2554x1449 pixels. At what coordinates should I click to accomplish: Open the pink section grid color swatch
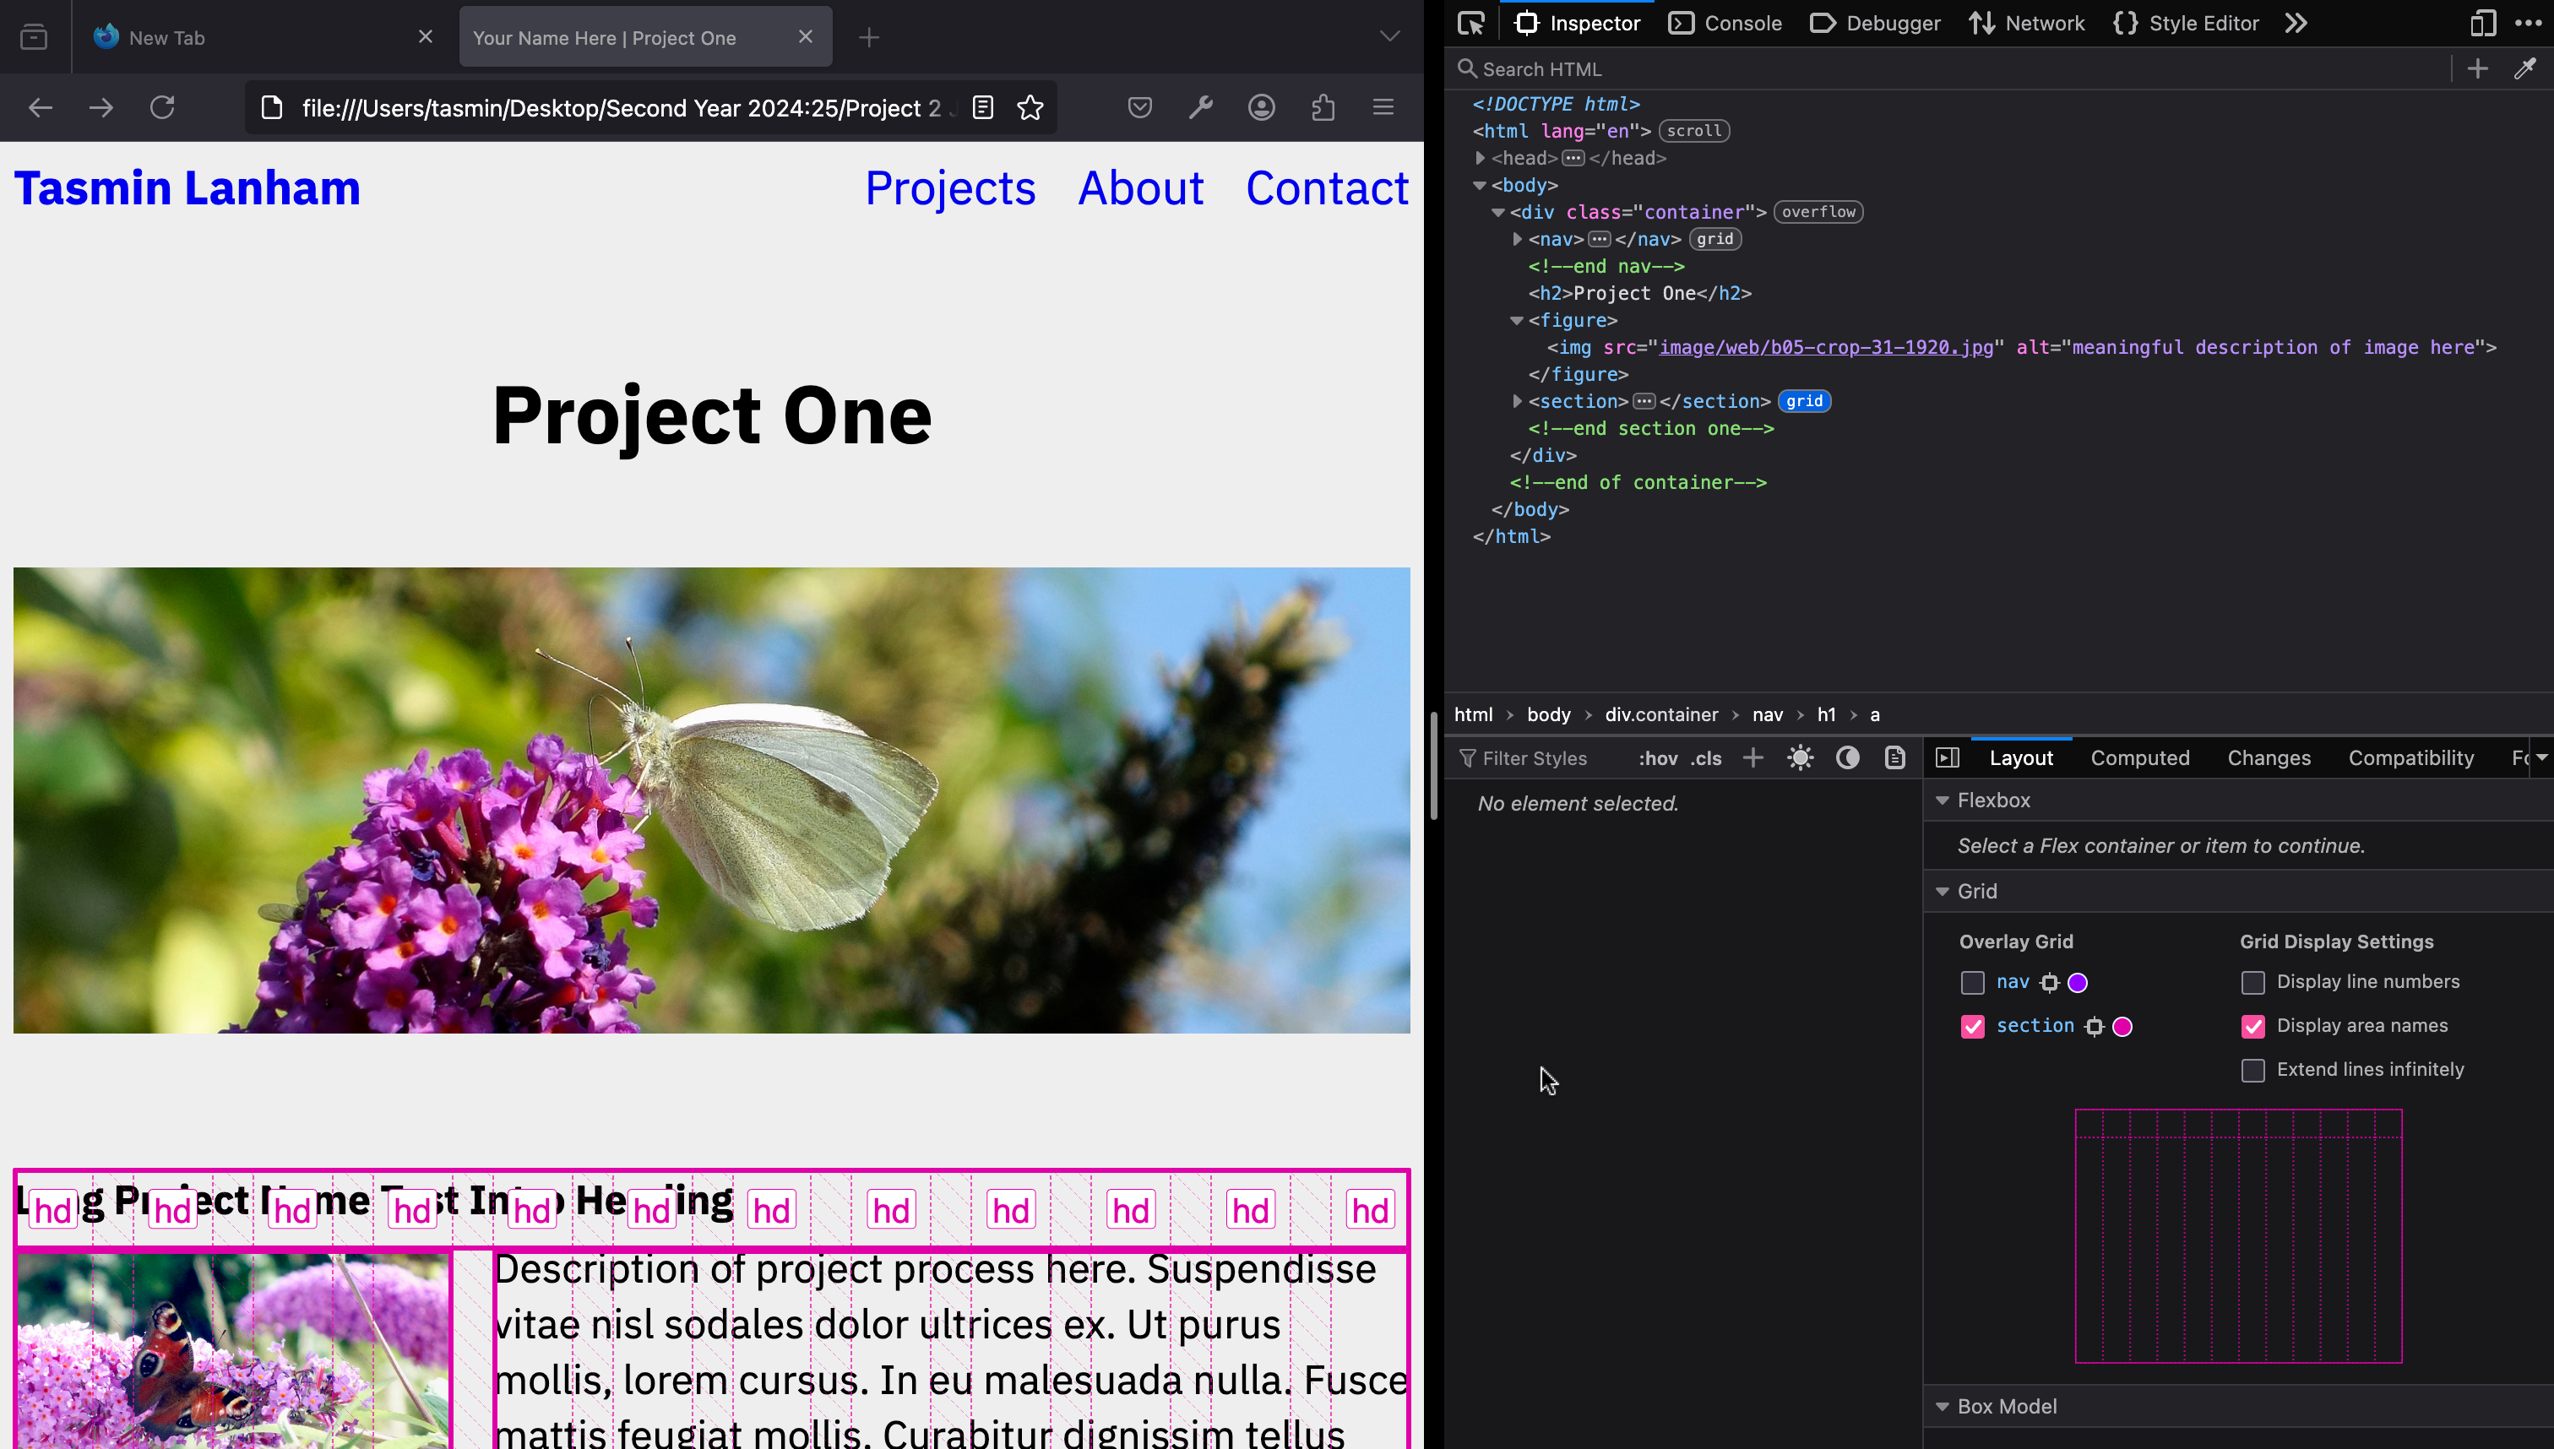pyautogui.click(x=2122, y=1027)
